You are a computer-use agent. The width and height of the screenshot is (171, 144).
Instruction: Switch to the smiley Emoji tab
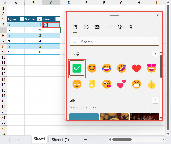(86, 27)
